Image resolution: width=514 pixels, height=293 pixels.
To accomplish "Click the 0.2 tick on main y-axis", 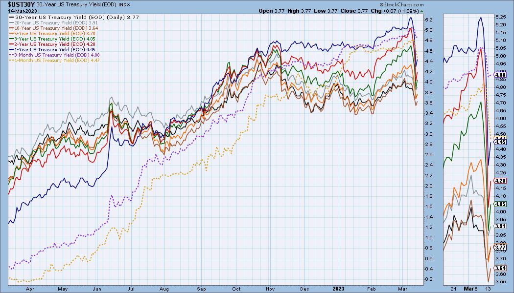I will tap(428, 279).
